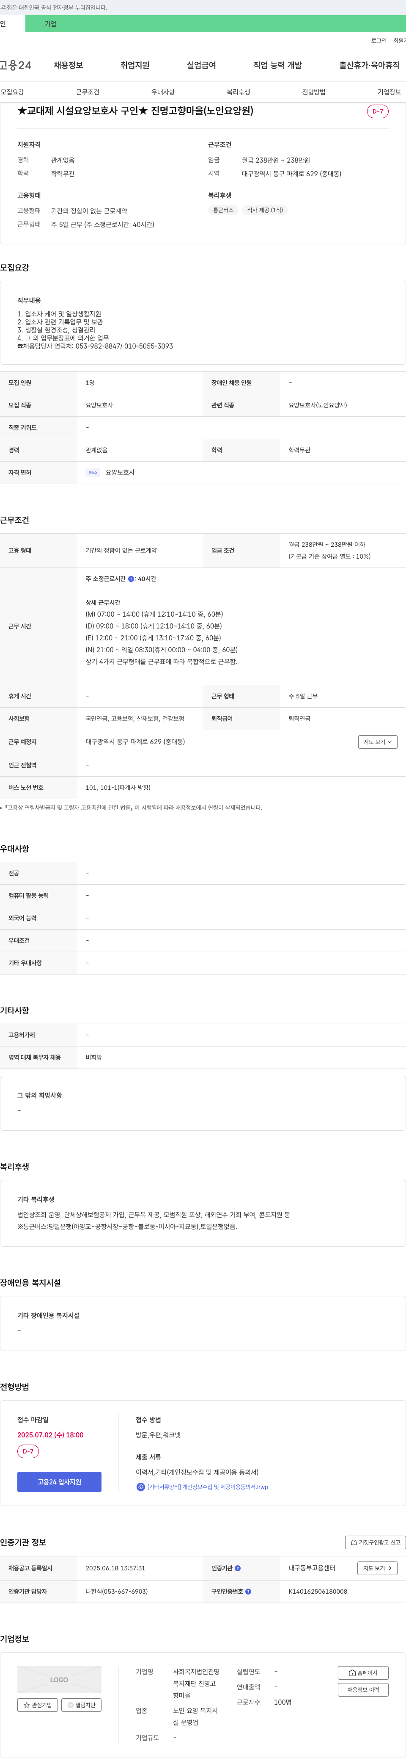Image resolution: width=406 pixels, height=1758 pixels.
Task: Open 지도 보기 for 대구동부고용센터
Action: tap(377, 1568)
